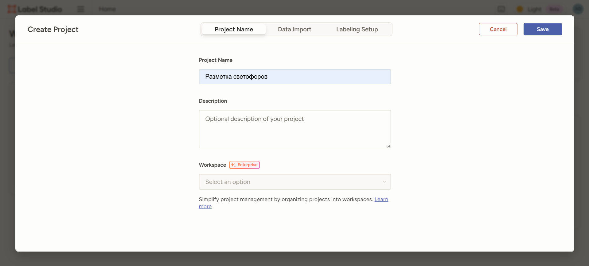Click the sparkle icon in Enterprise badge
The width and height of the screenshot is (589, 266).
point(233,165)
